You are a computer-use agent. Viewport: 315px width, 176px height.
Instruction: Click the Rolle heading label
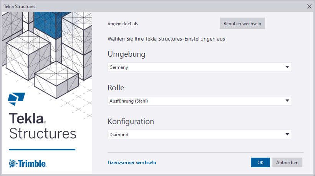point(116,88)
